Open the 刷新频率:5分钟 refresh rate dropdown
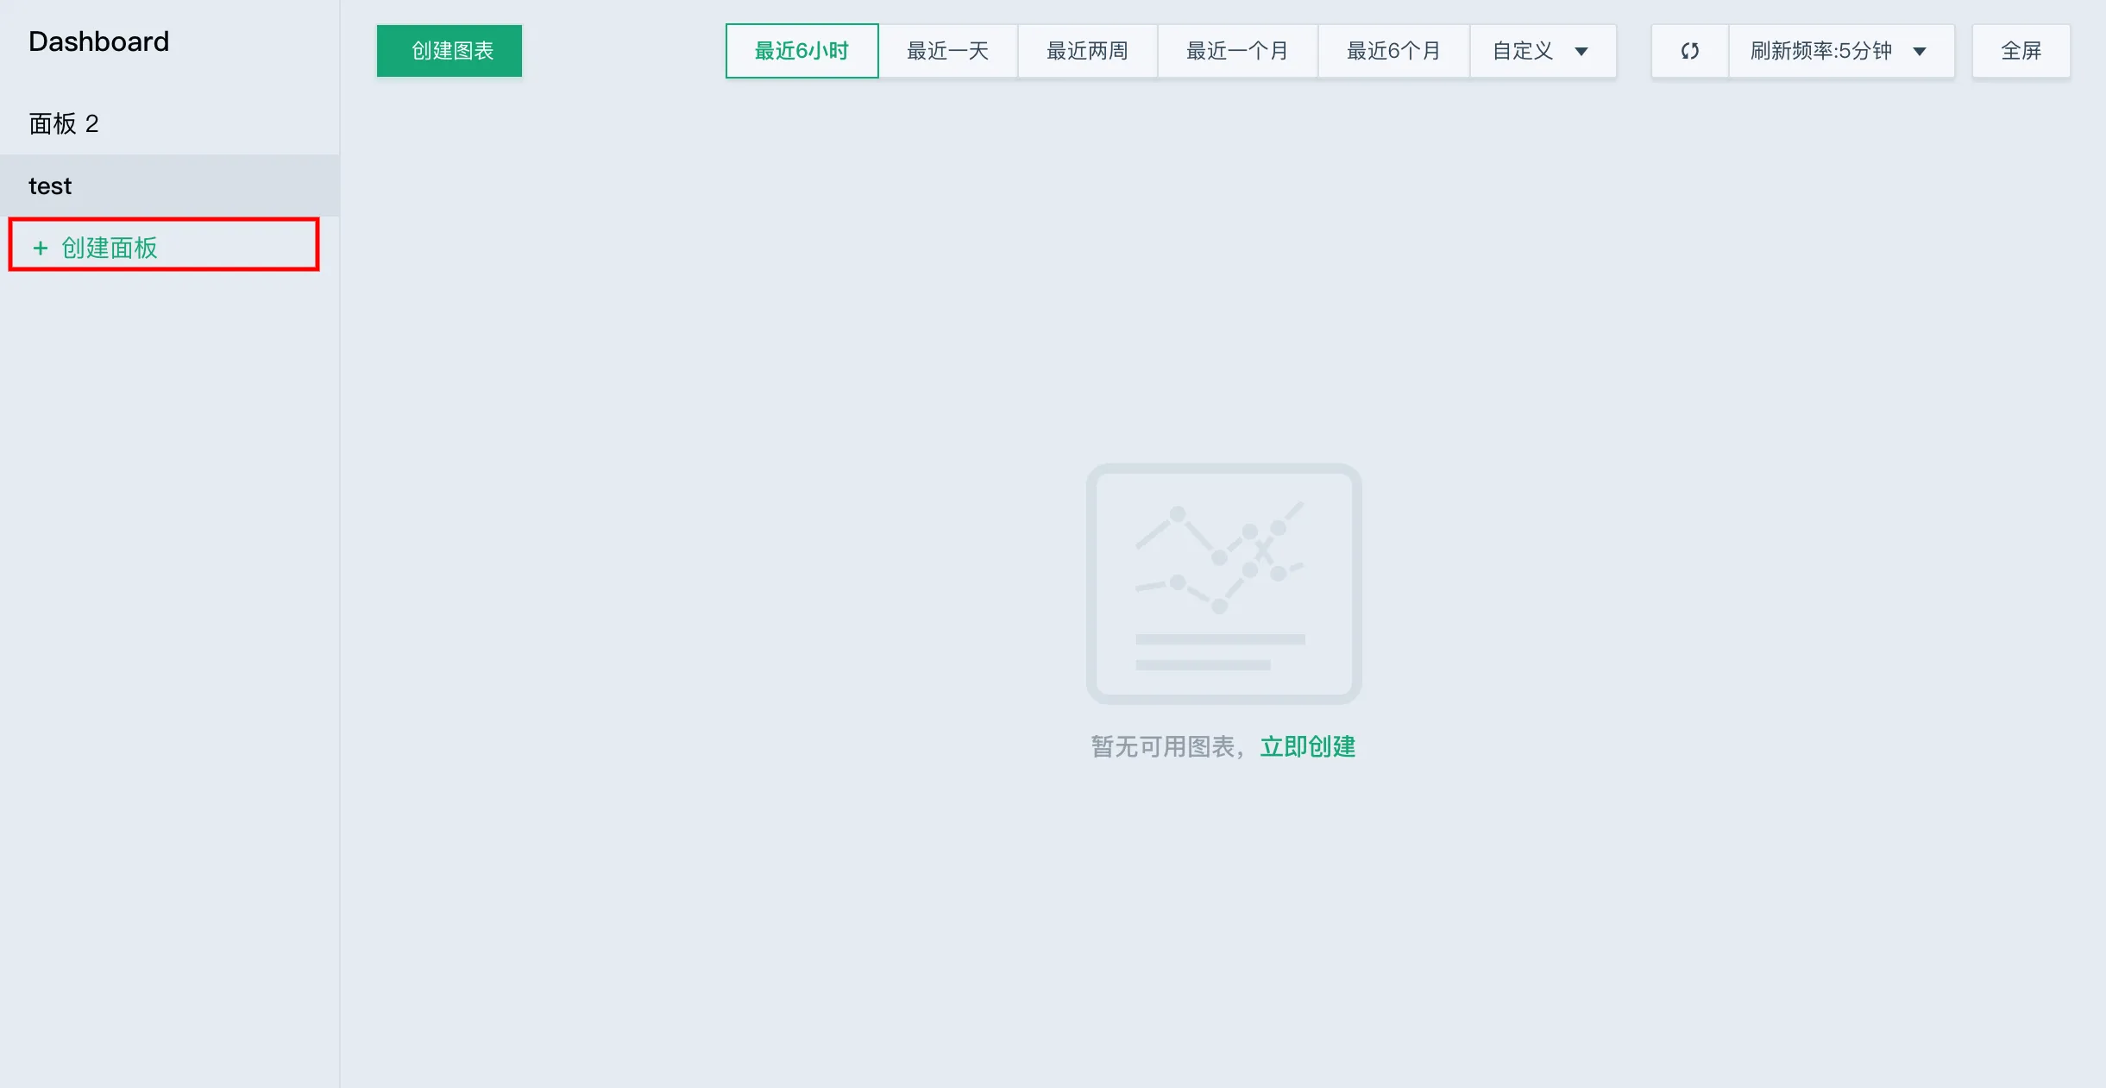The height and width of the screenshot is (1088, 2106). coord(1839,51)
